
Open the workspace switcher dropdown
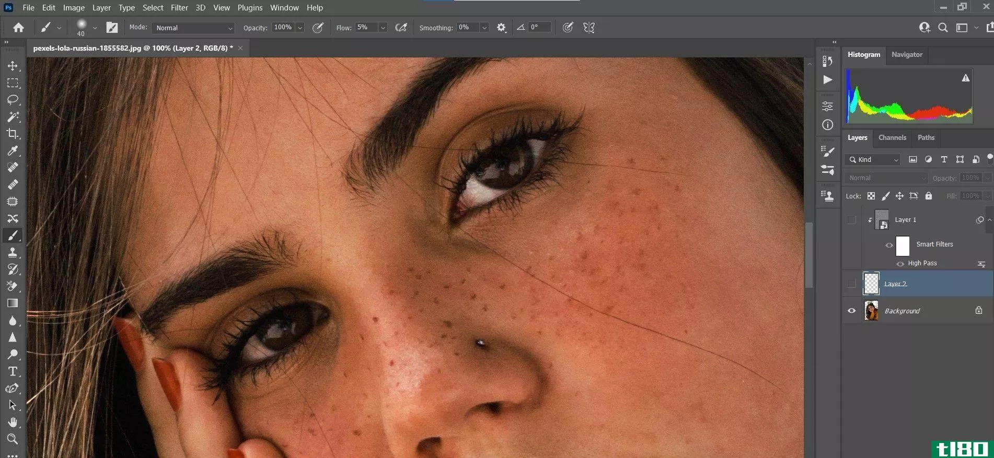coord(976,28)
